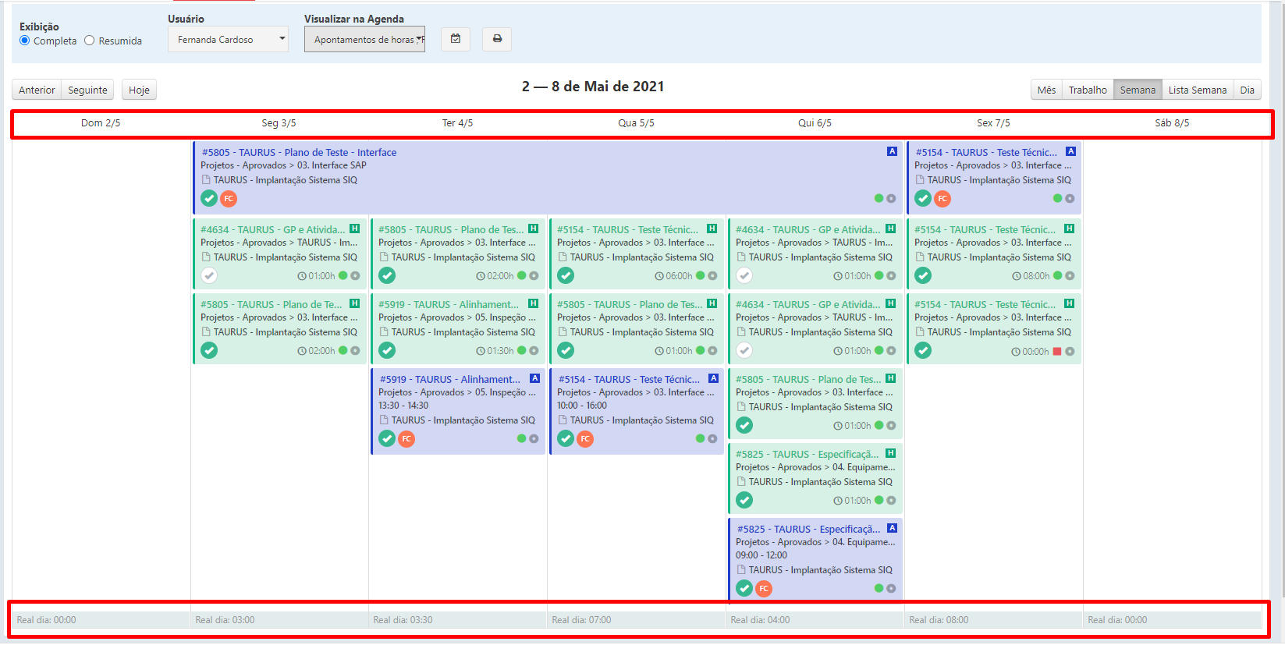Viewport: 1285px width, 645px height.
Task: Click the Sex 7/5 day header
Action: [993, 123]
